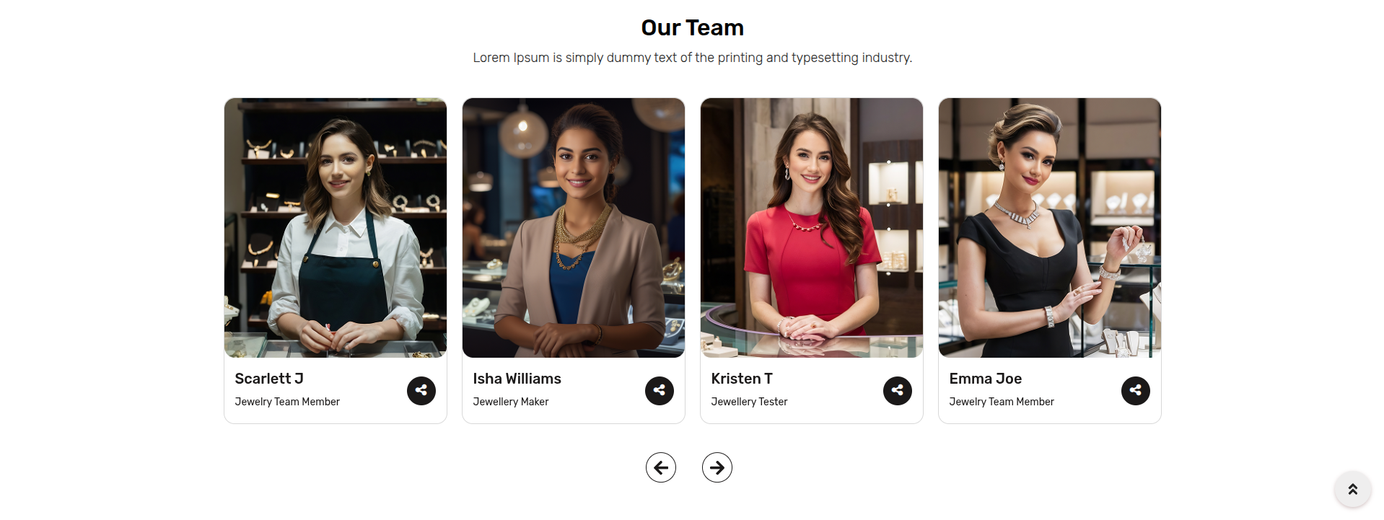
Task: Click the Kristen T name
Action: point(742,379)
